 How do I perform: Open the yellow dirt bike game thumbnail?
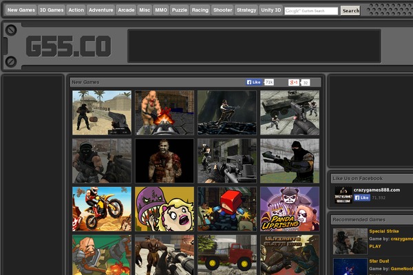click(x=102, y=209)
